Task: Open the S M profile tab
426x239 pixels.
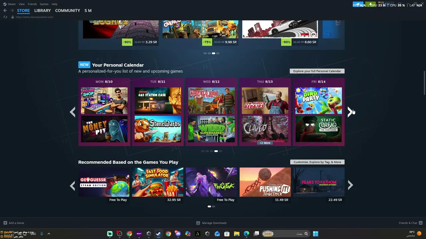Action: [88, 11]
